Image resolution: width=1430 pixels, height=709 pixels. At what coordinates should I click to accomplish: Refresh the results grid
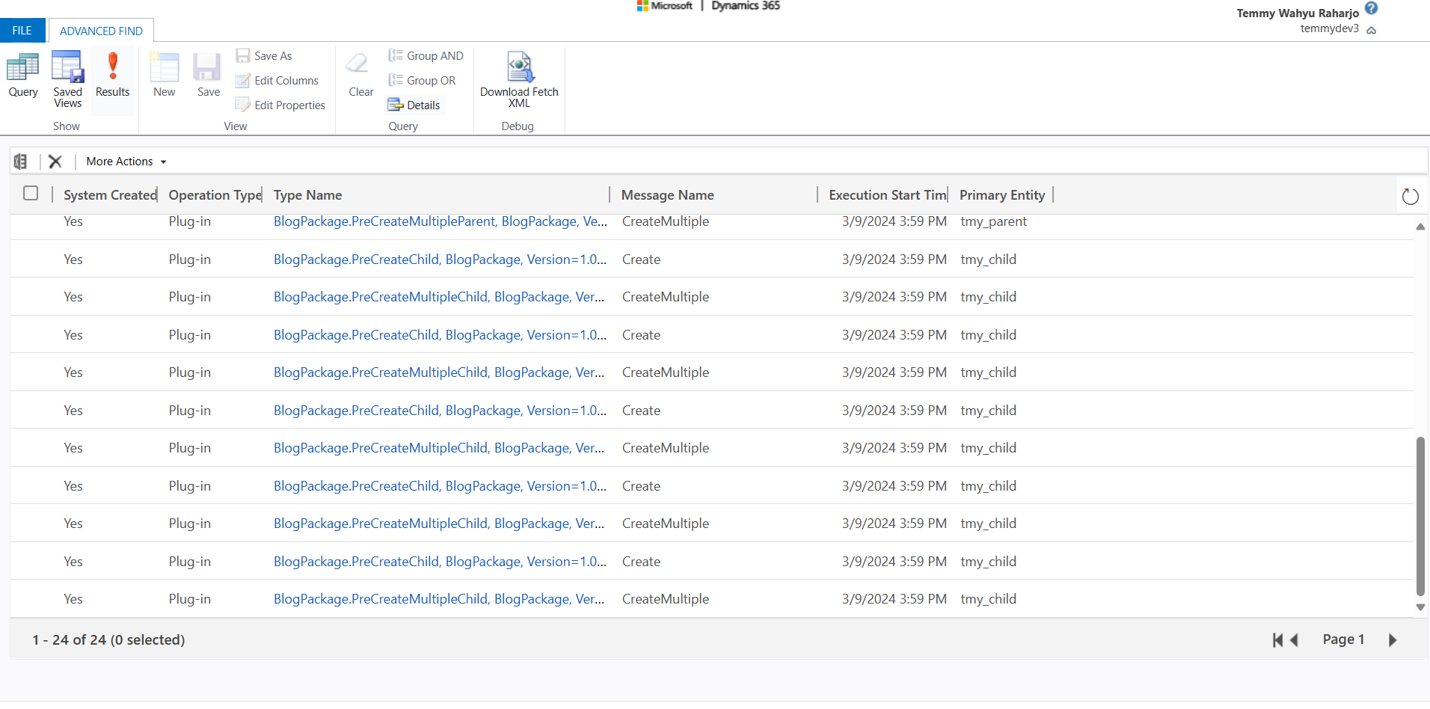[x=1410, y=197]
